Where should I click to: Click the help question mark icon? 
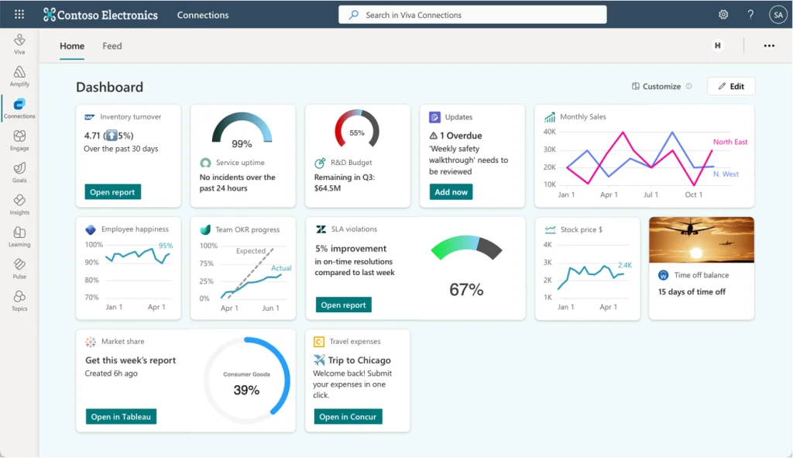pyautogui.click(x=750, y=14)
